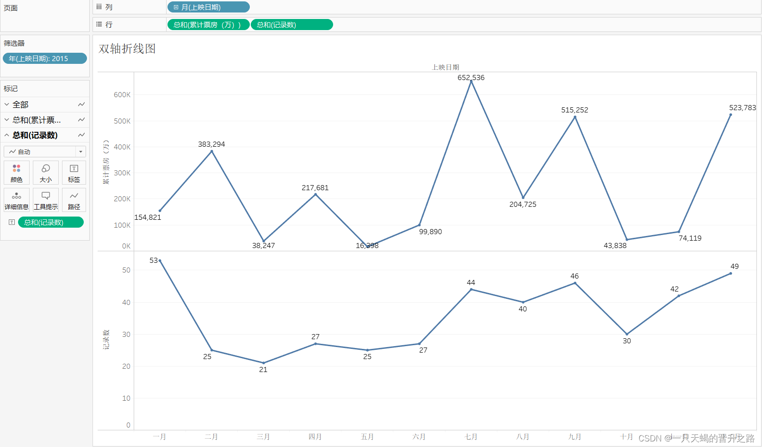Click the 652,536 peak data label
Screen dimensions: 762x447
(x=471, y=77)
